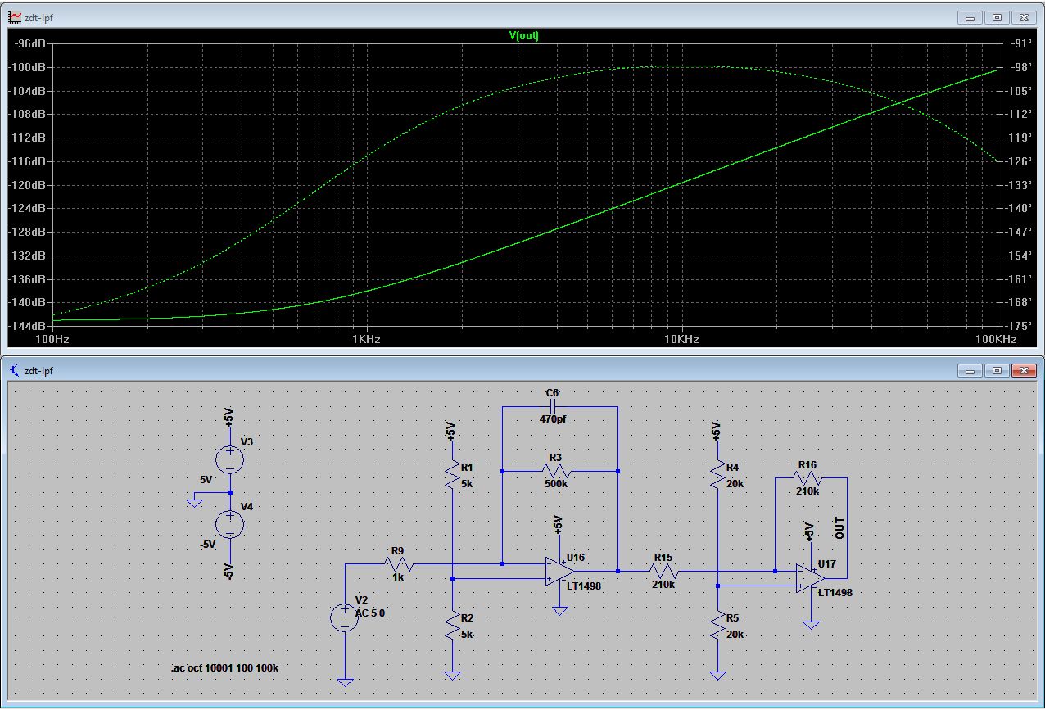Click the -120dB left axis label
1045x710 pixels.
(x=27, y=184)
